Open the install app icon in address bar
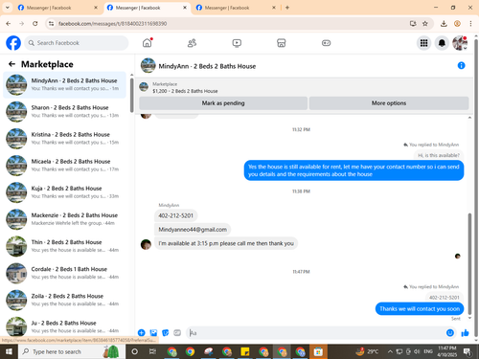Image resolution: width=479 pixels, height=359 pixels. coord(413,23)
